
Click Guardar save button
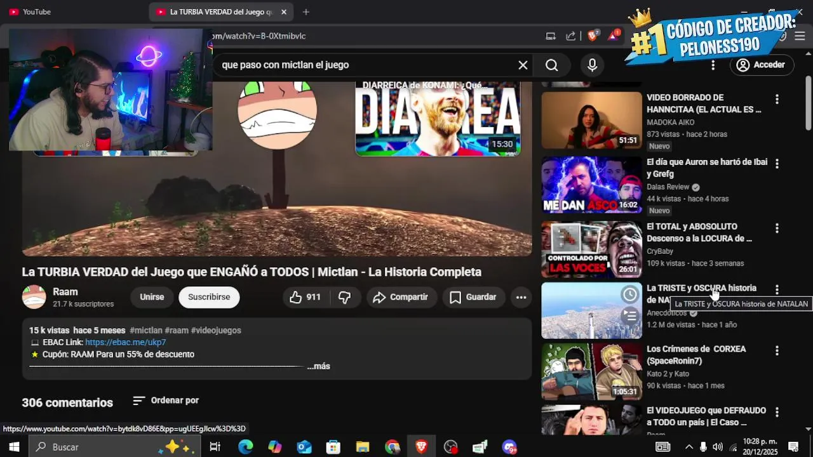473,297
